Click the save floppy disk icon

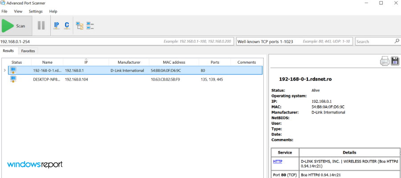click(395, 61)
